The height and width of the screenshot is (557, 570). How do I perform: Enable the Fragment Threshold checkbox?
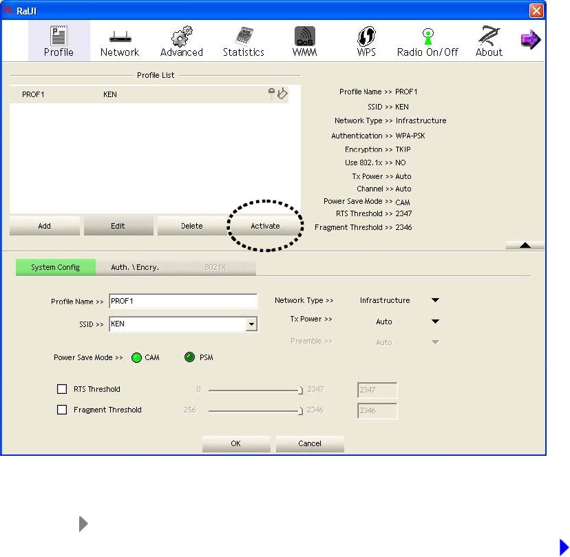point(62,410)
